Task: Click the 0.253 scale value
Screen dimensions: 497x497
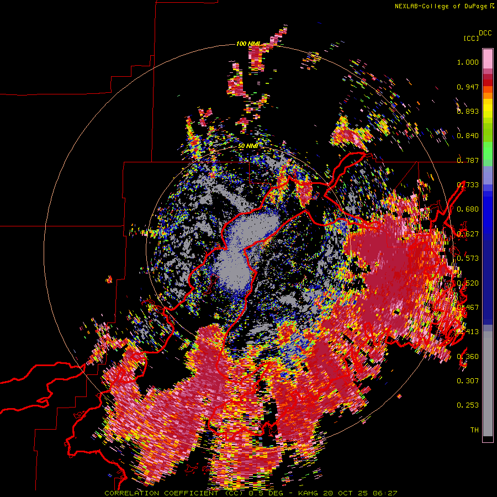Action: (468, 405)
